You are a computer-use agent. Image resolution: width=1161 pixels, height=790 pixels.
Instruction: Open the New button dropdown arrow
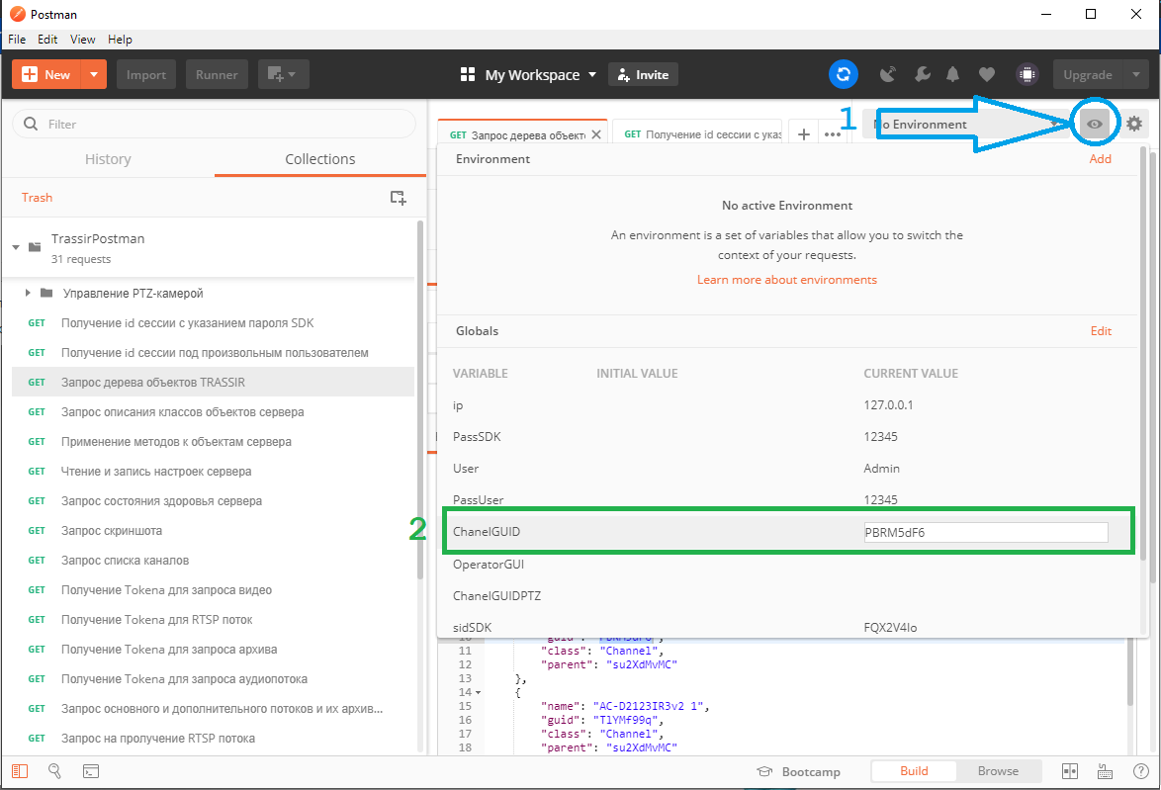click(93, 74)
